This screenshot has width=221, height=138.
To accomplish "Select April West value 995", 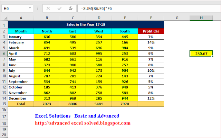I will coord(99,53).
